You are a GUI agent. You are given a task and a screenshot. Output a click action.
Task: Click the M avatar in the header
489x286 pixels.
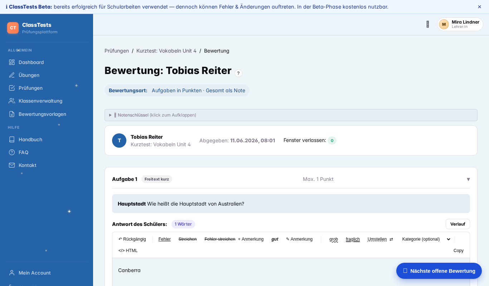[x=444, y=24]
